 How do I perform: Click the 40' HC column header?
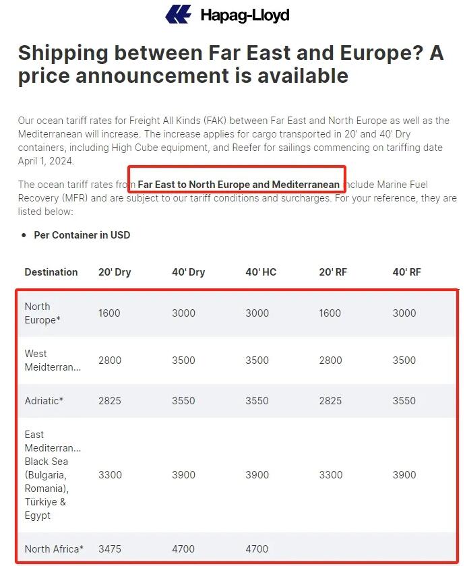click(261, 272)
